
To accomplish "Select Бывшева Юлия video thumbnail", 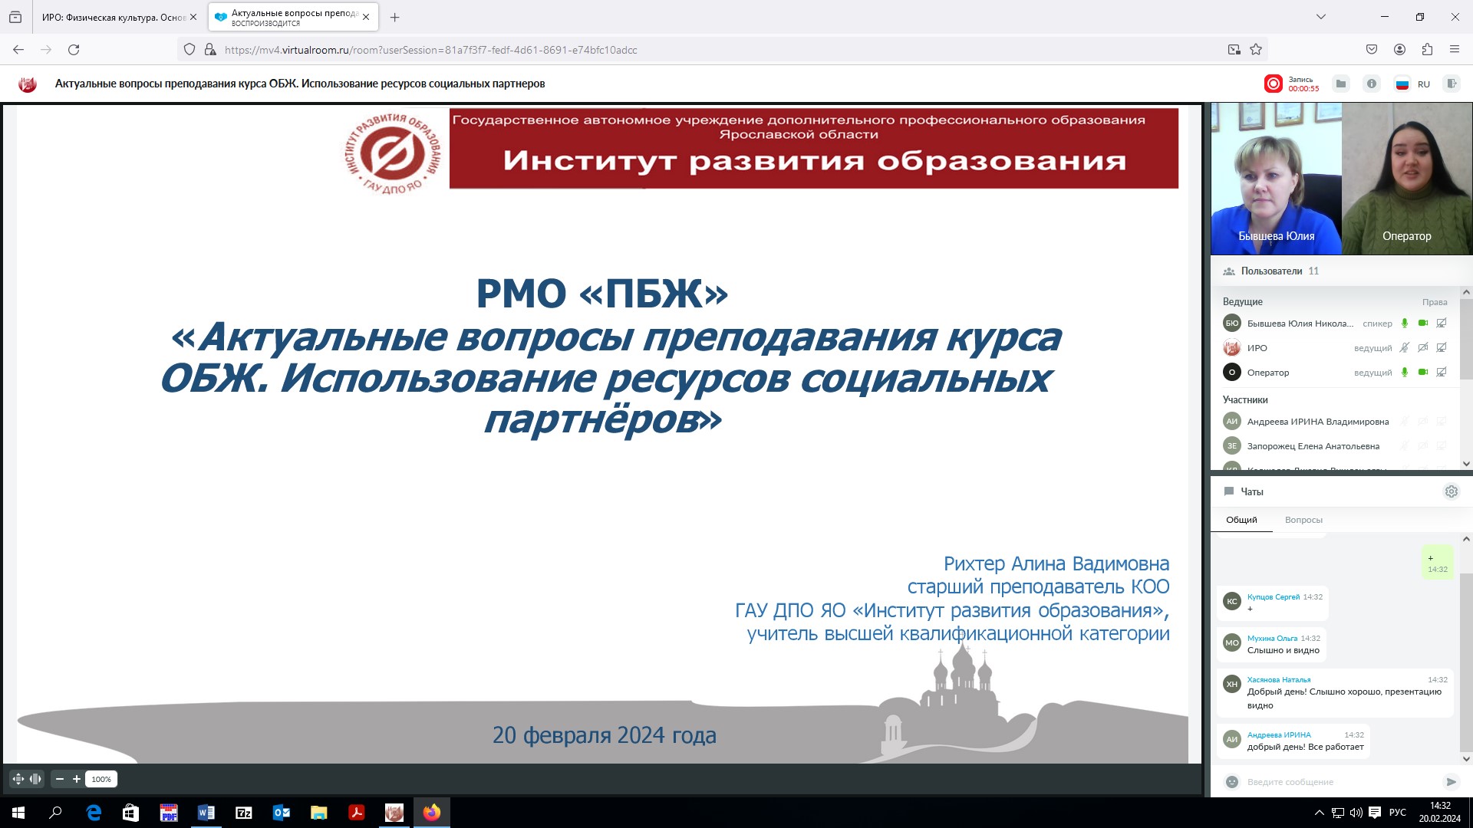I will click(x=1276, y=179).
